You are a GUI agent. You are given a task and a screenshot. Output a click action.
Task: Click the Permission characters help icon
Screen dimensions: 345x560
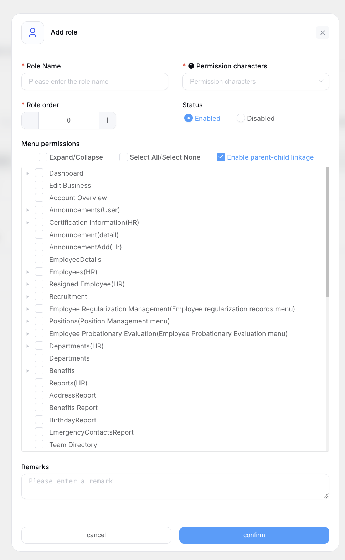191,66
